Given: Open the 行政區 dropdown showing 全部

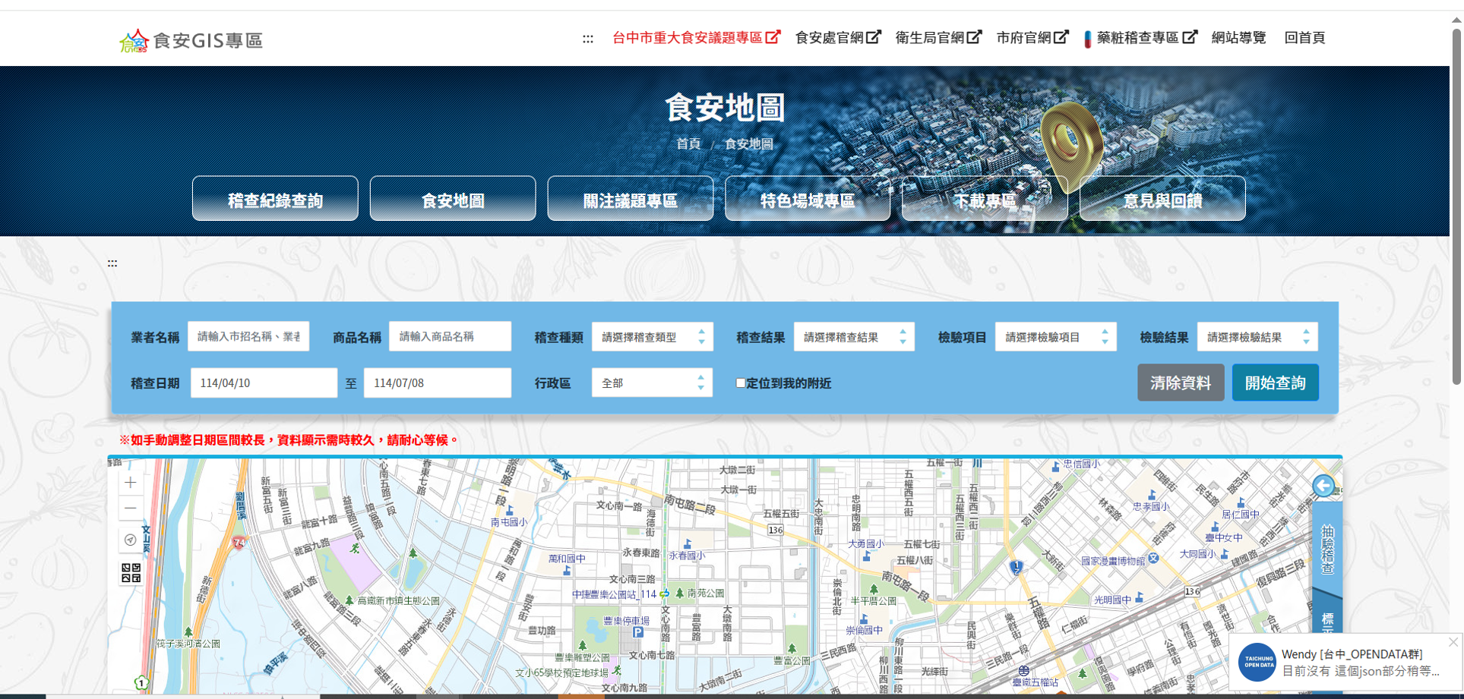Looking at the screenshot, I should 652,383.
